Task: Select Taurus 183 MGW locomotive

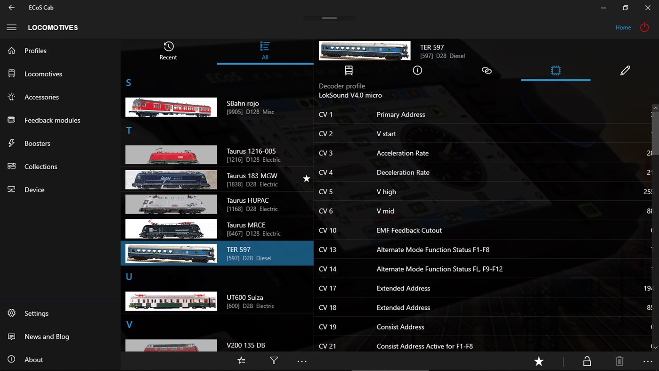Action: click(217, 180)
